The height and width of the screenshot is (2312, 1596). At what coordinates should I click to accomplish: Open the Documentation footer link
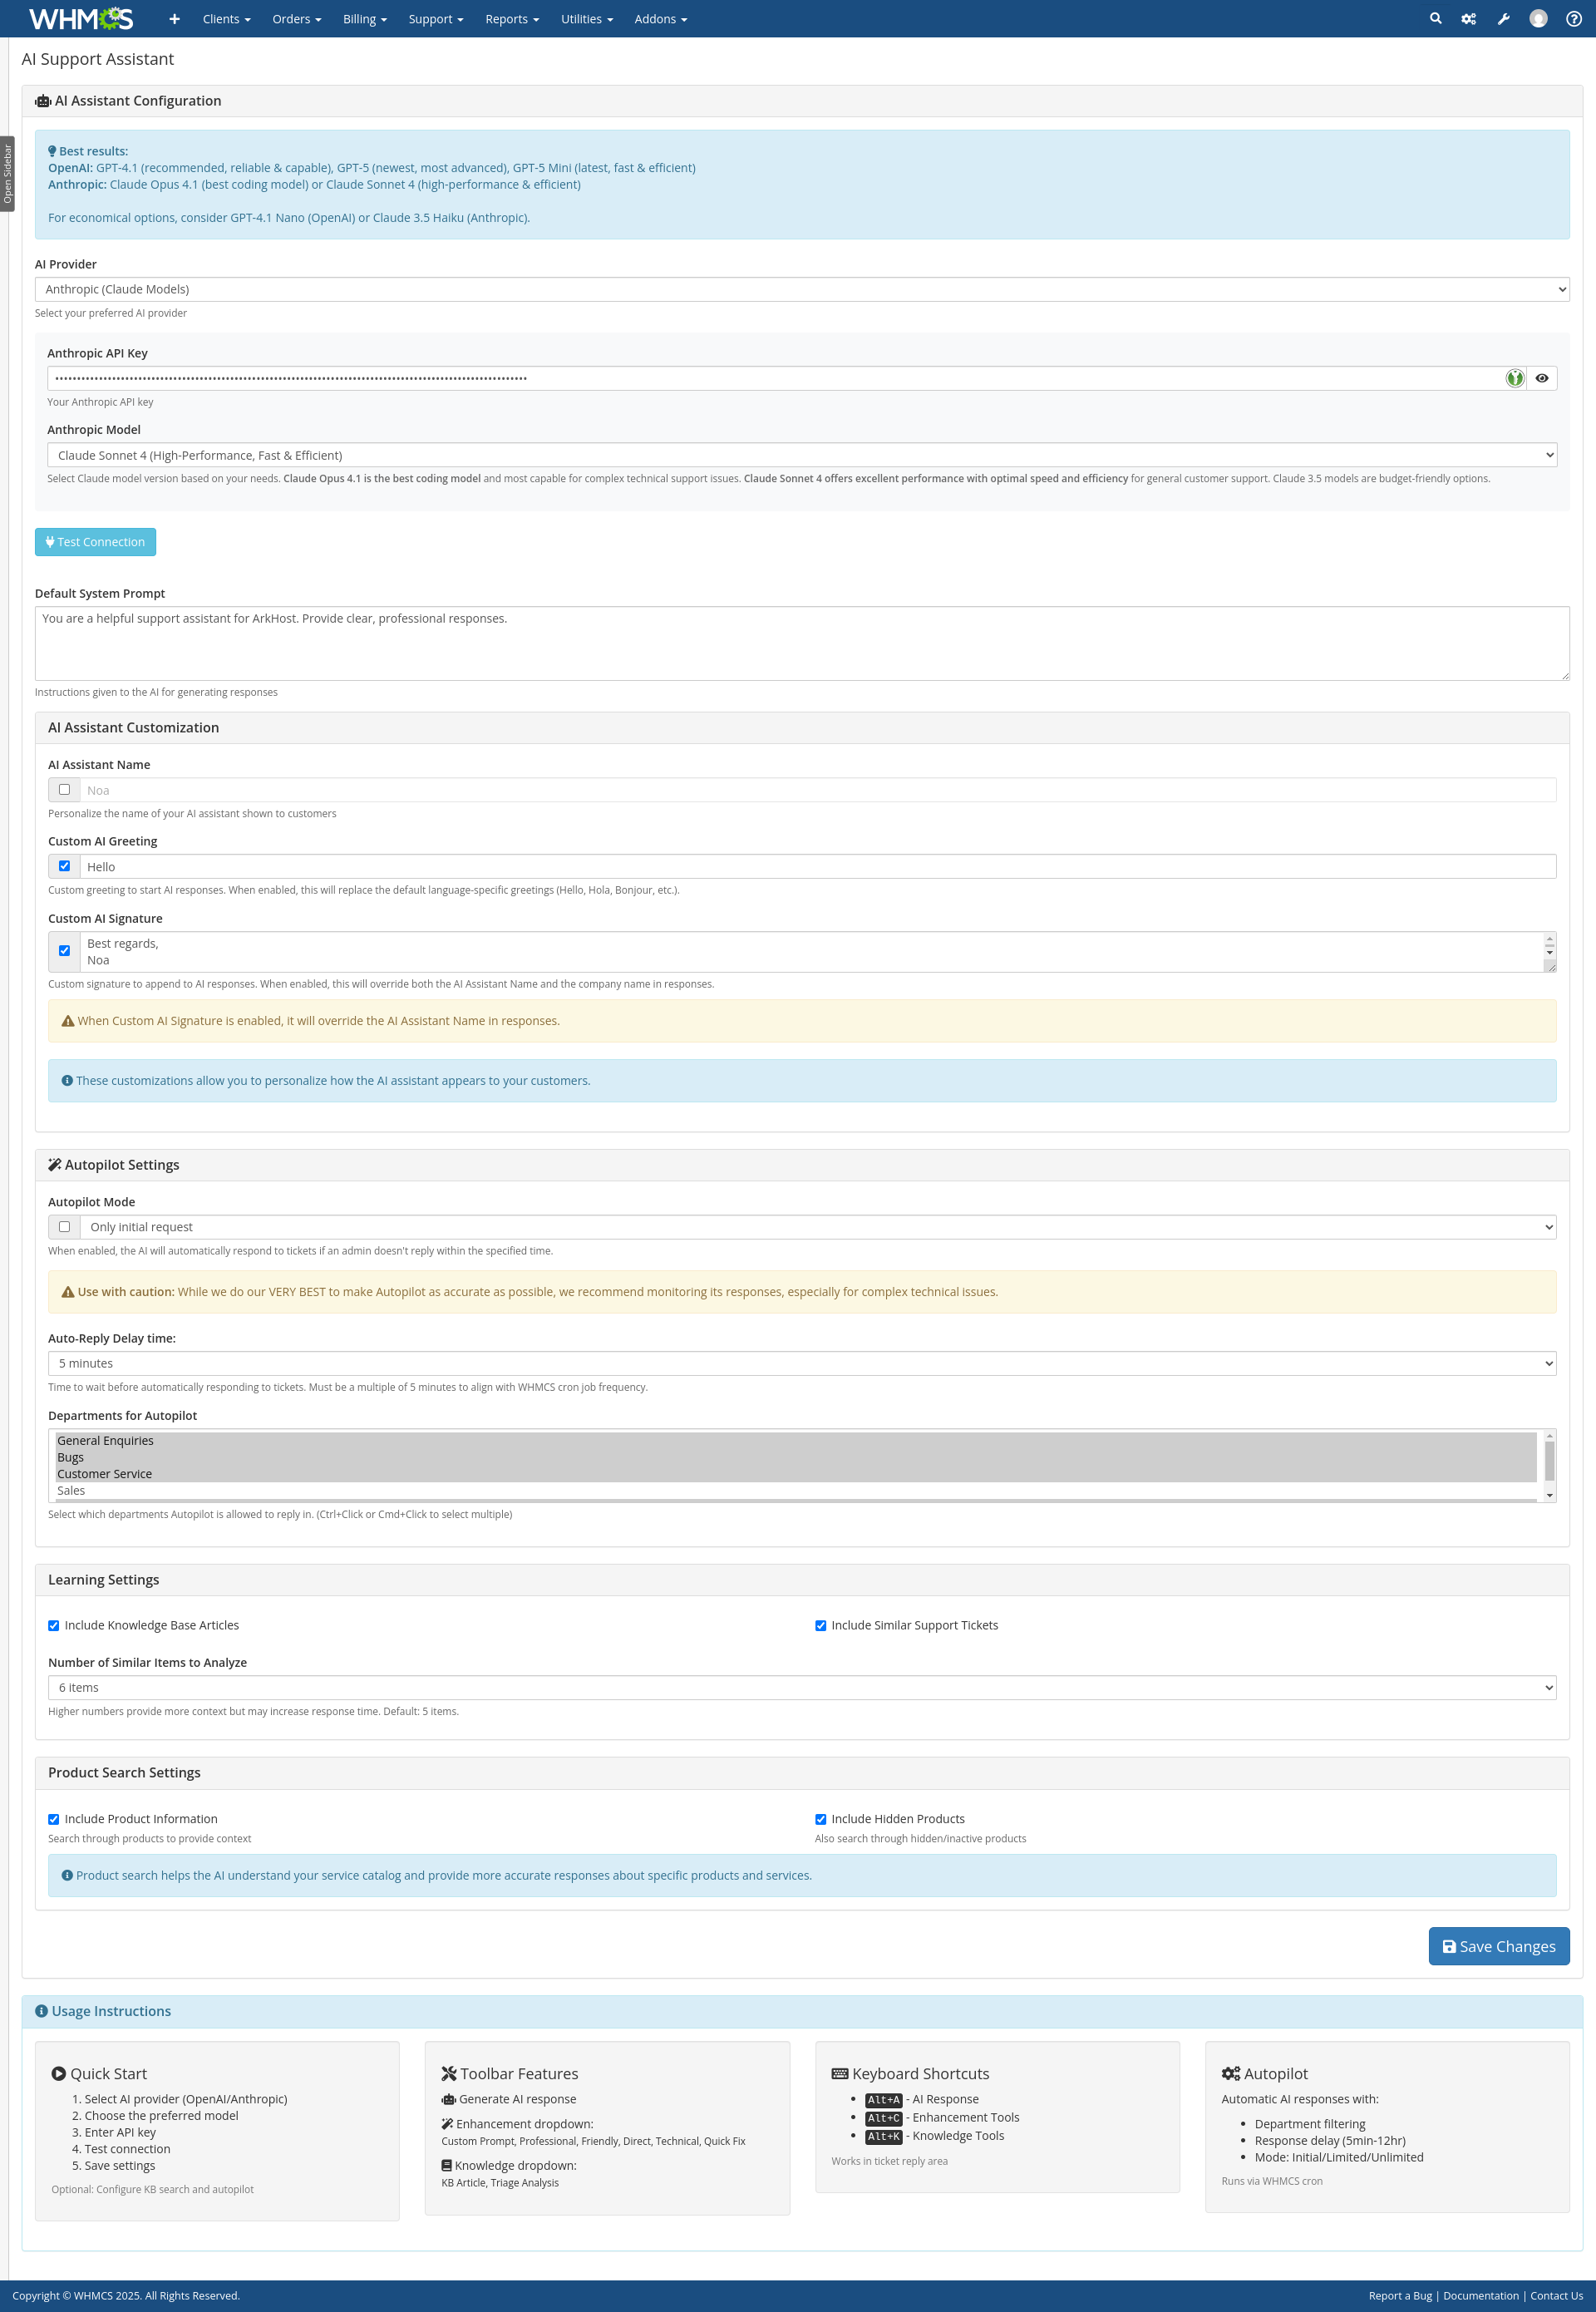tap(1480, 2295)
